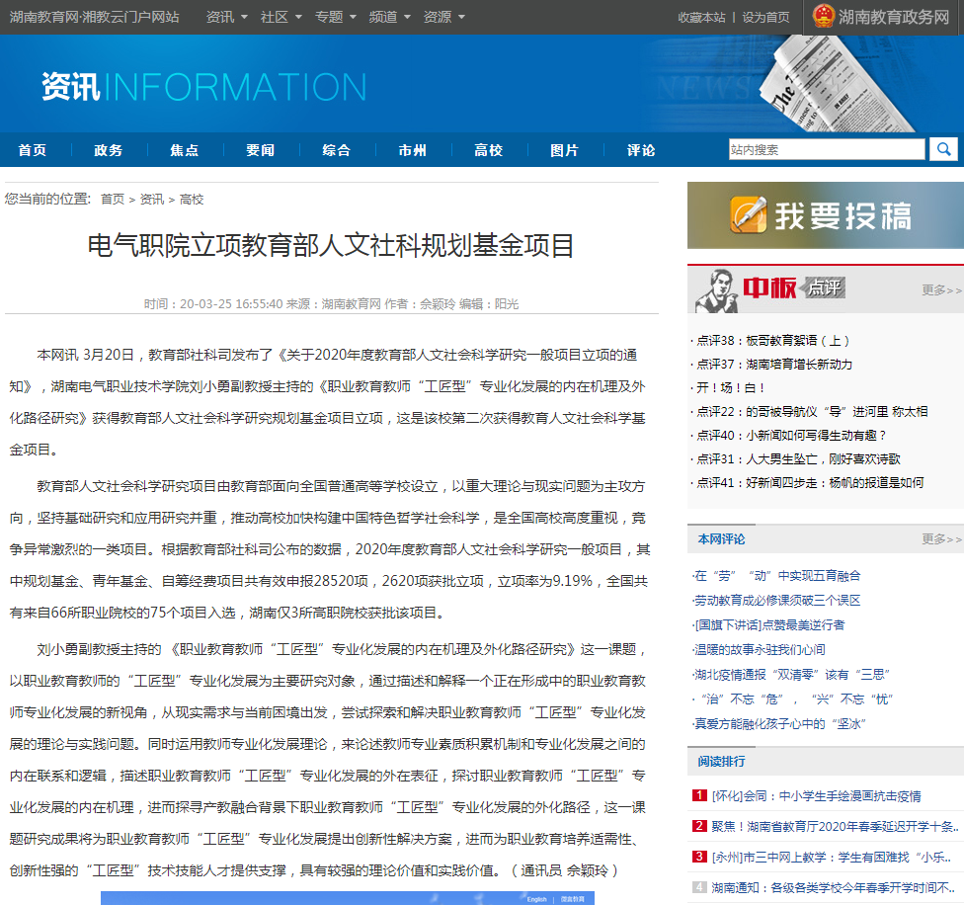Click the search magnifier icon button
The width and height of the screenshot is (964, 905).
(943, 149)
